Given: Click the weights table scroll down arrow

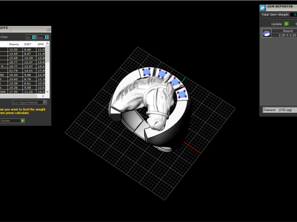Looking at the screenshot, I should coord(48,92).
